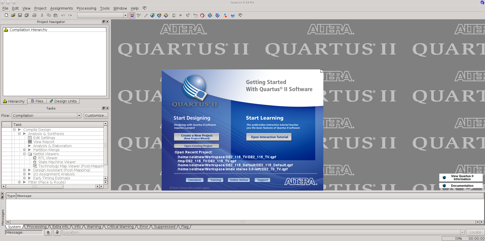Expand the Fitter (Place & Route) node
Image resolution: width=485 pixels, height=241 pixels.
pyautogui.click(x=19, y=182)
